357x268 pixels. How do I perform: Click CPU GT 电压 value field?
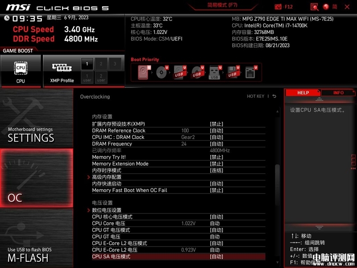coord(215,237)
